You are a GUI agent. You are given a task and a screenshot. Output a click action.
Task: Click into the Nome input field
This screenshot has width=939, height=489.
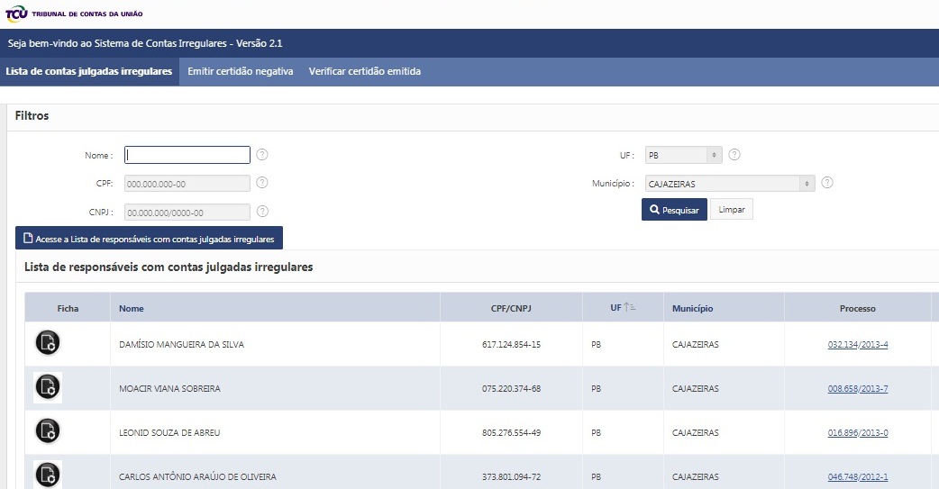tap(187, 155)
